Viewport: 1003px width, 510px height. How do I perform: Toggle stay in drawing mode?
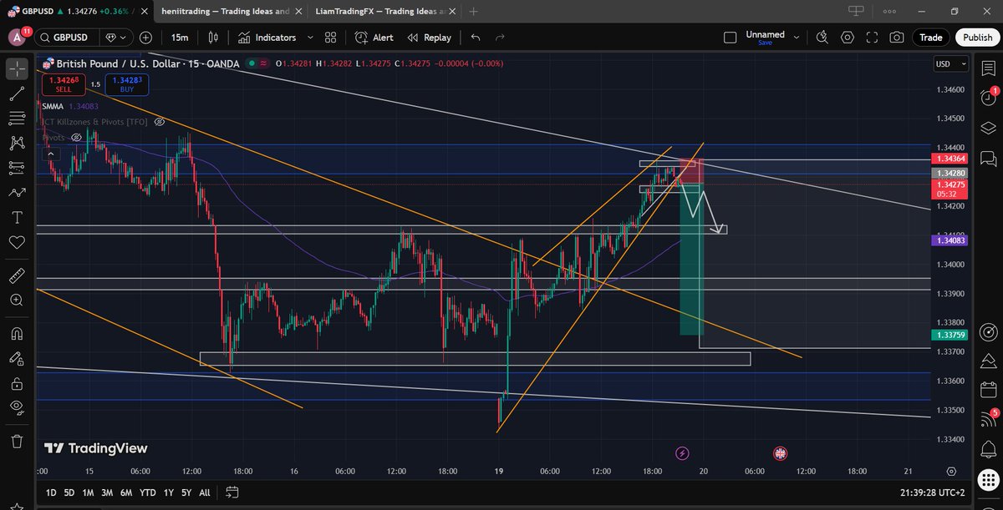point(17,358)
